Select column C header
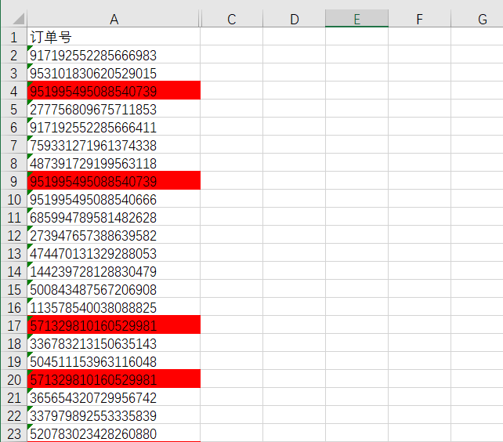The height and width of the screenshot is (442, 503). (x=232, y=20)
